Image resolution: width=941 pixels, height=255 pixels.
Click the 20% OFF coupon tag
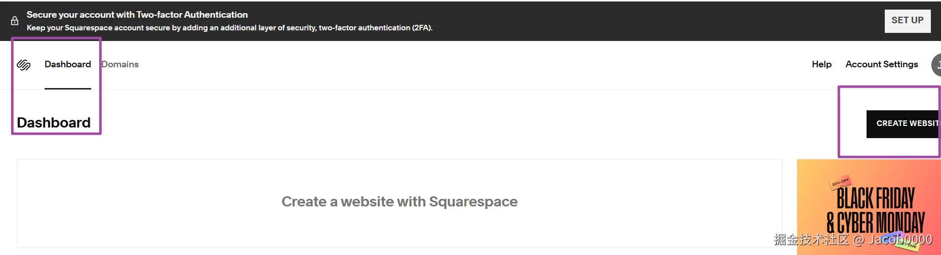(840, 182)
